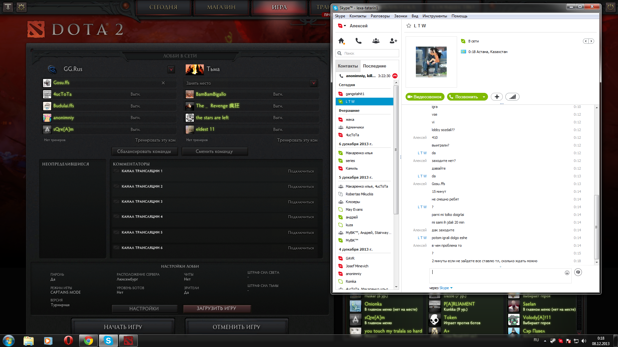The height and width of the screenshot is (347, 618).
Task: Connect to Канал трансляции 1 via Подключиться
Action: (301, 171)
